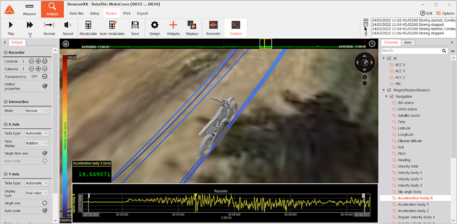Click the microphone icon beside event log
This screenshot has height=224, width=457.
click(x=366, y=34)
